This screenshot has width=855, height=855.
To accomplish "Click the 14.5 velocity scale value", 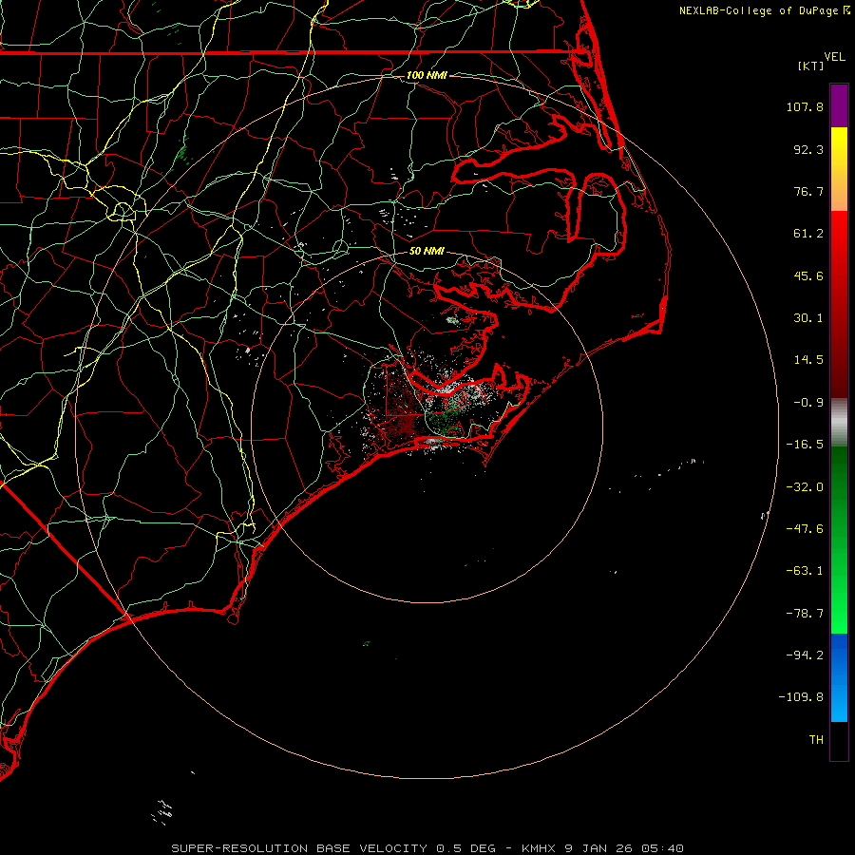I will [x=808, y=360].
